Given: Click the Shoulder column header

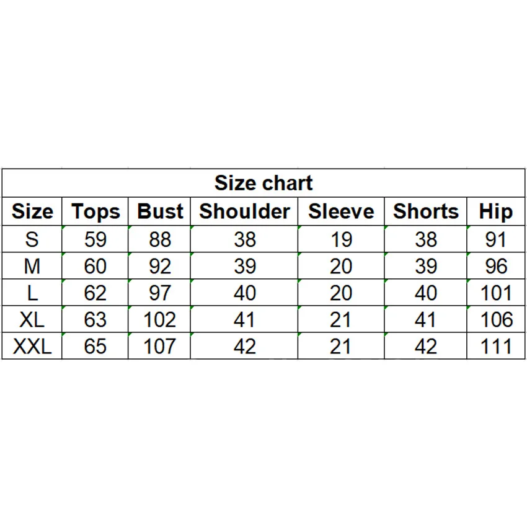Looking at the screenshot, I should coord(244,211).
